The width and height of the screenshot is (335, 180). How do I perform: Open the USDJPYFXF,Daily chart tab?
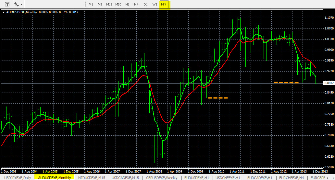pyautogui.click(x=18, y=178)
